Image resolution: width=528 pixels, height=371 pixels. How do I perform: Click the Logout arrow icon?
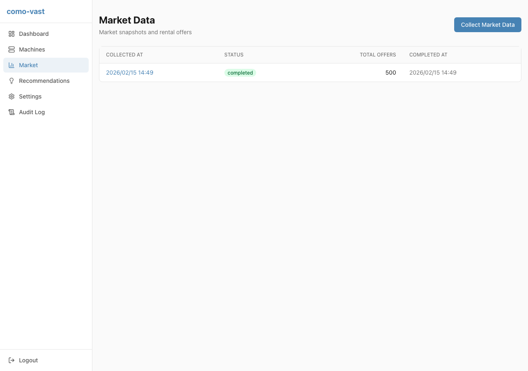click(12, 360)
